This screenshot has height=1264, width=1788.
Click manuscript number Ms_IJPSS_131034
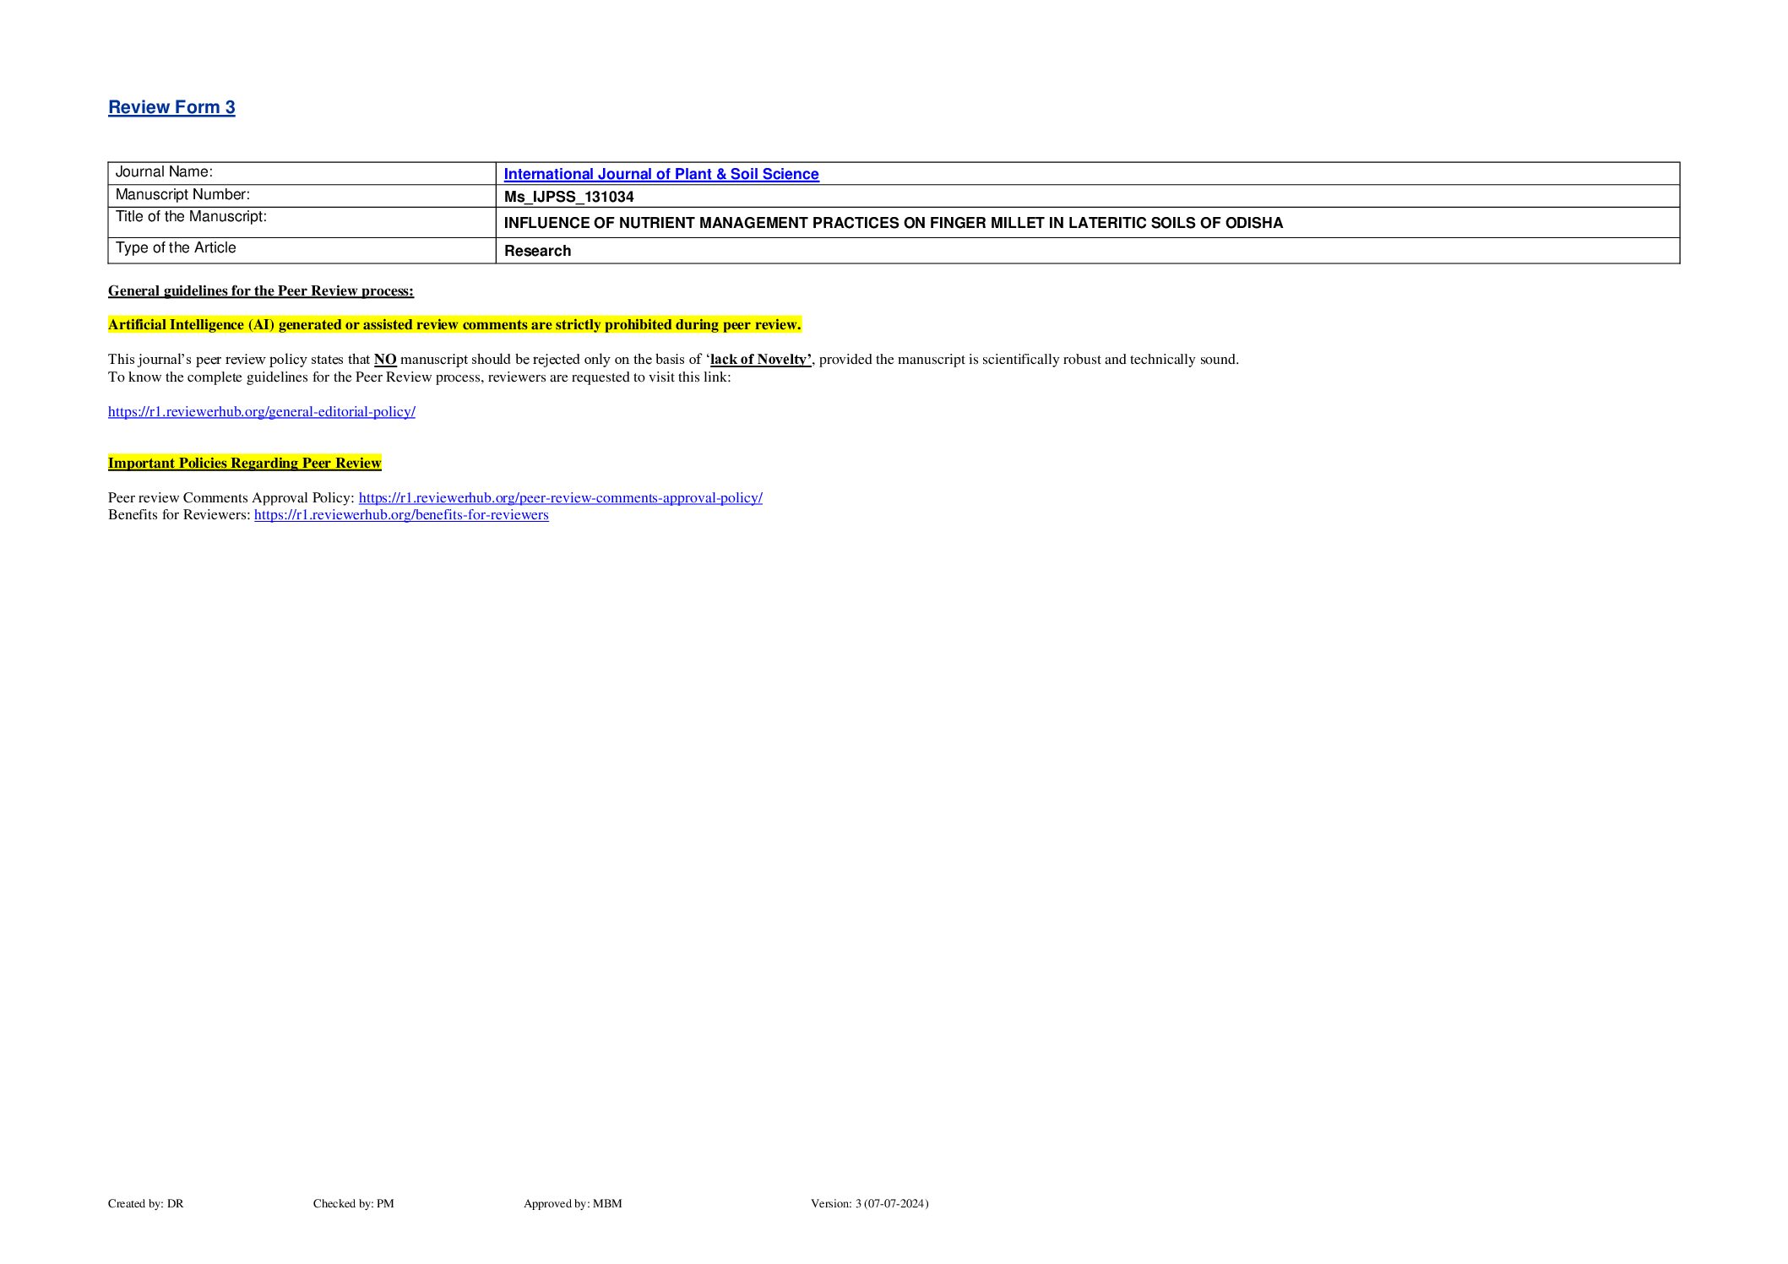tap(568, 197)
